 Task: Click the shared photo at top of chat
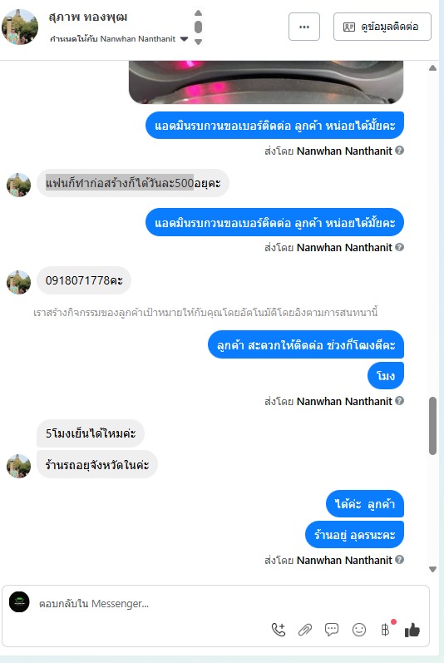pos(266,82)
